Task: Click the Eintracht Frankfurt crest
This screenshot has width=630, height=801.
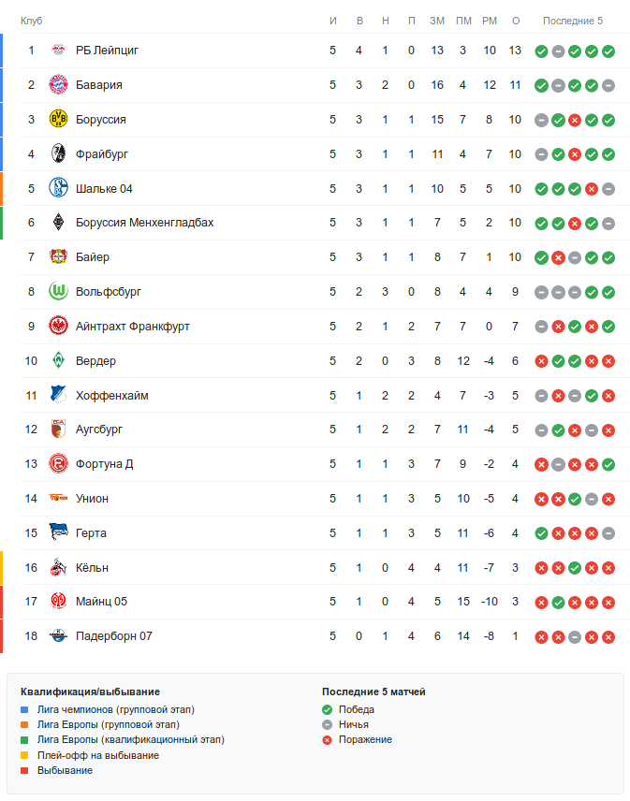Action: [58, 327]
